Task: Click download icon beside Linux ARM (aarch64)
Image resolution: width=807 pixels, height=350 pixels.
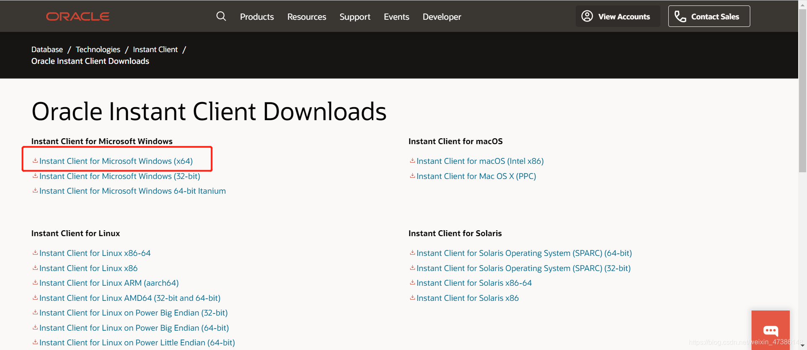Action: point(35,282)
